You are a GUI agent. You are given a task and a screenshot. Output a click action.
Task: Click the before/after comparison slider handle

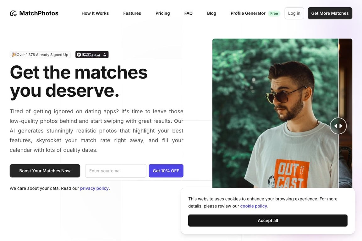tap(338, 126)
